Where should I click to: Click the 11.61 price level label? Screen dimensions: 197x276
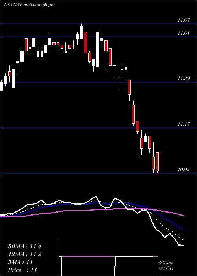point(184,33)
